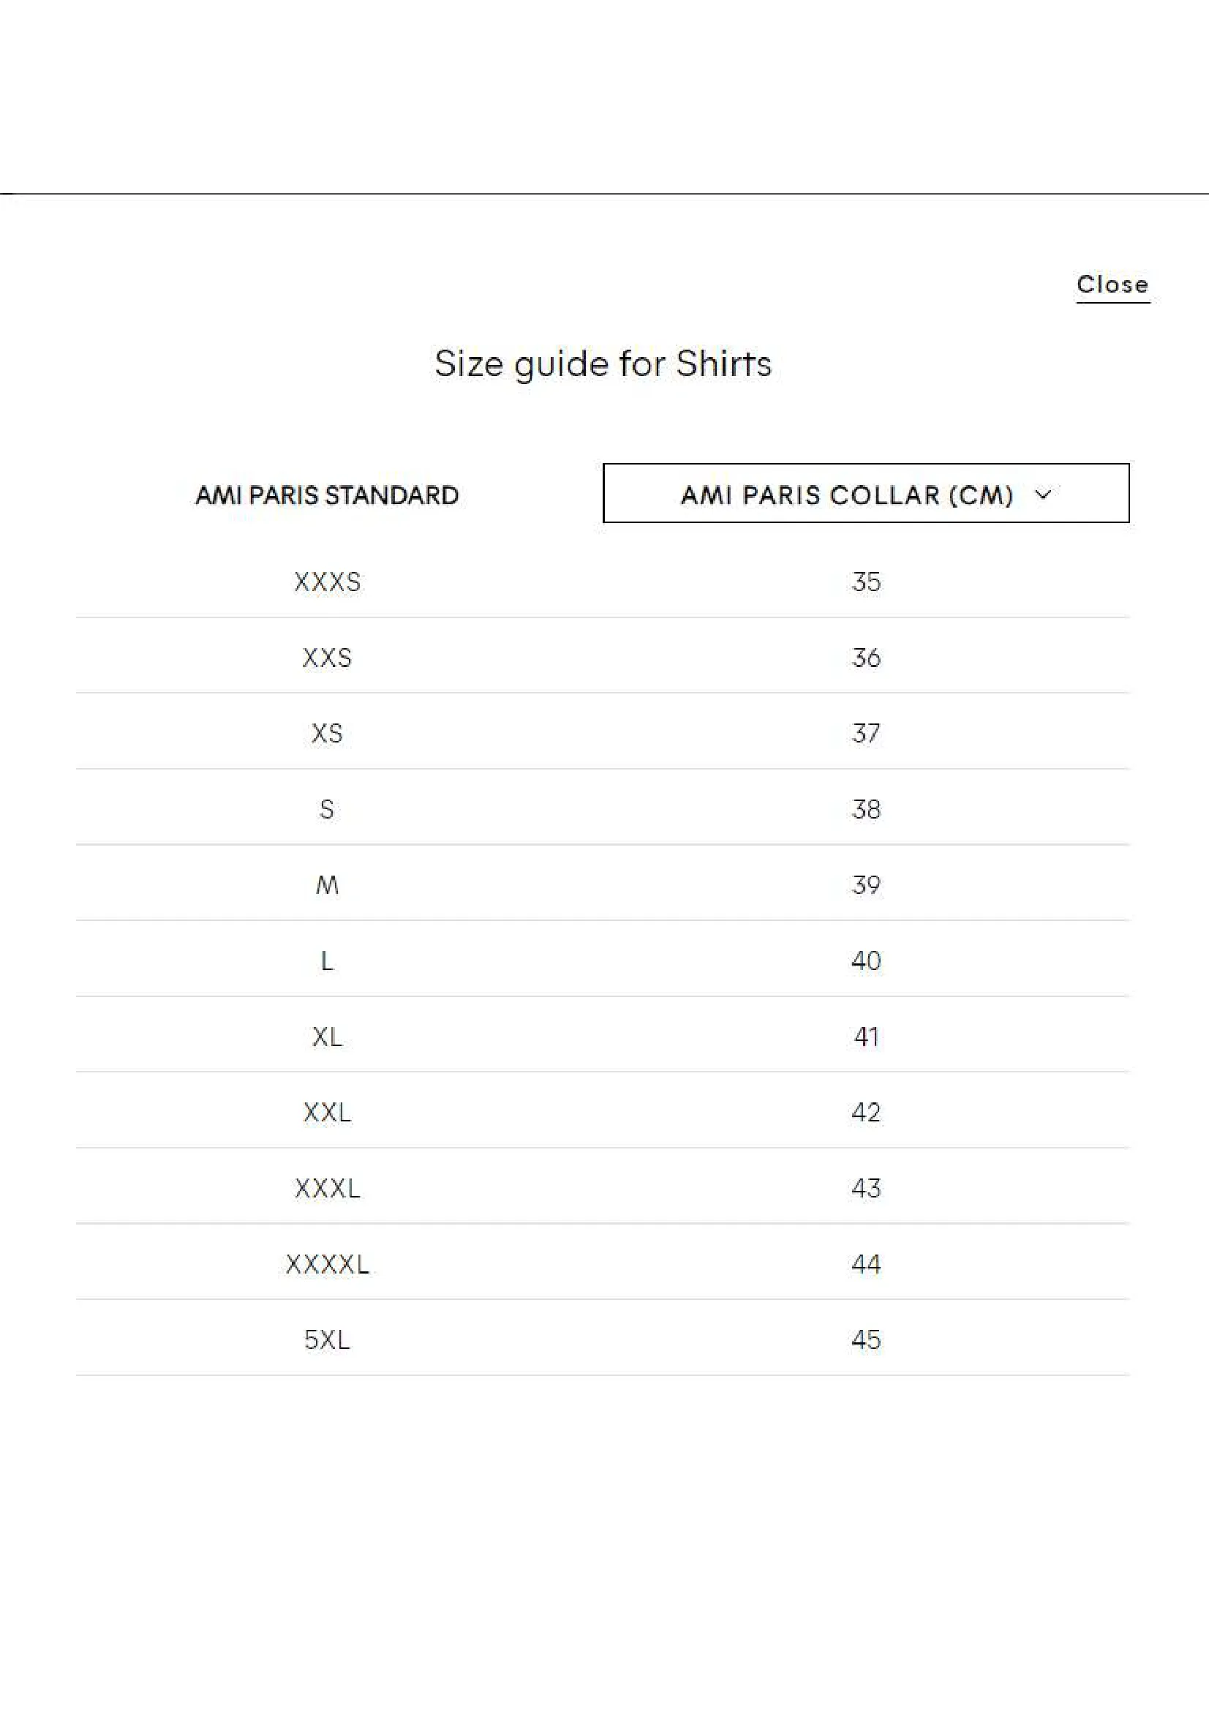Select the XXS size label

[x=327, y=658]
